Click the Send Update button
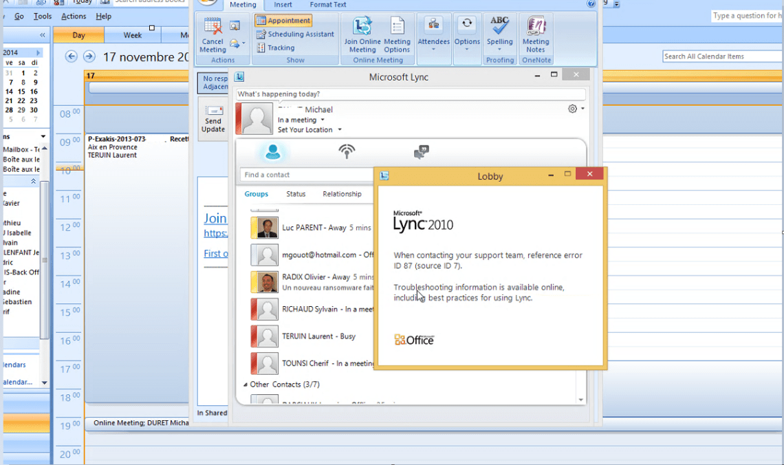Viewport: 784px width, 465px height. (213, 119)
